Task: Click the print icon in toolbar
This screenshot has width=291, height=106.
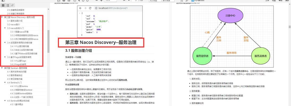Action: (64, 1)
